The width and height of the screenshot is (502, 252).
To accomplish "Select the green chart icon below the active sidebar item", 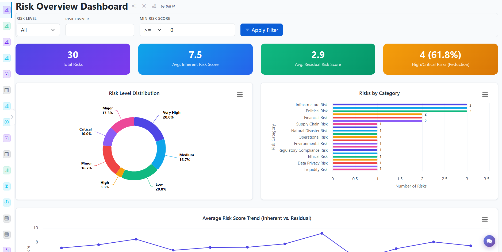I will [7, 26].
